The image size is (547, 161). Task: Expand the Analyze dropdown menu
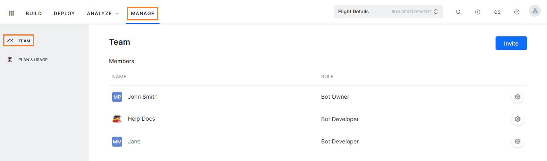point(103,13)
